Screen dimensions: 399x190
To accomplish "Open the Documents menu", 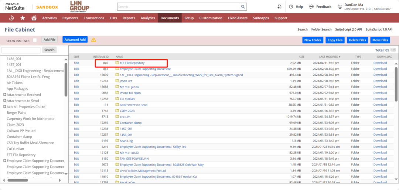I will tap(170, 18).
